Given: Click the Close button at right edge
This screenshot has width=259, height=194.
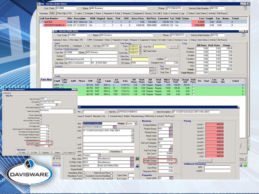Looking at the screenshot, I should click(x=242, y=159).
